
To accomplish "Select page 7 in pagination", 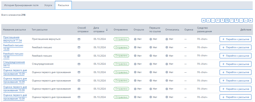I will tap(232, 20).
